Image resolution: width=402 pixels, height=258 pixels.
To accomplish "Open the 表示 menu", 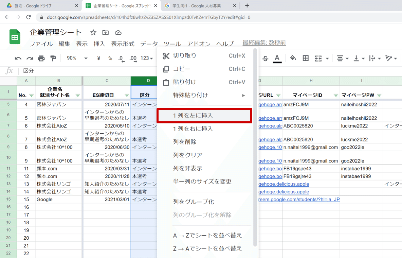I will [82, 44].
